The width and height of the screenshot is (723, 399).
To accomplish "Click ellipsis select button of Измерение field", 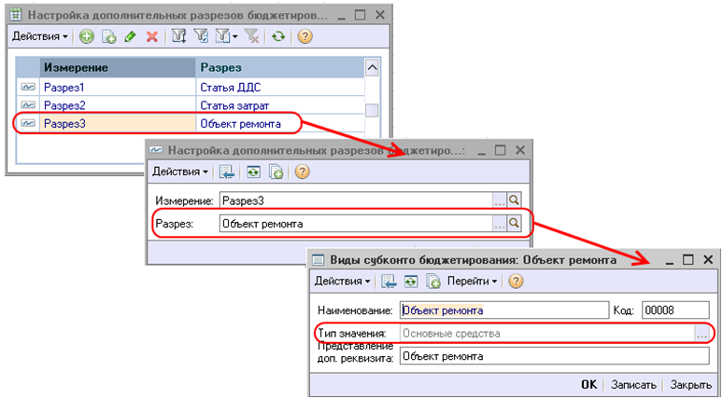I will [499, 200].
